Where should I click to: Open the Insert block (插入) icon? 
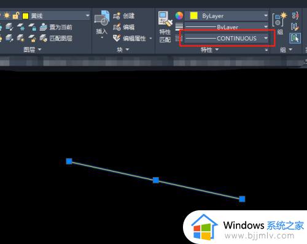pos(102,18)
